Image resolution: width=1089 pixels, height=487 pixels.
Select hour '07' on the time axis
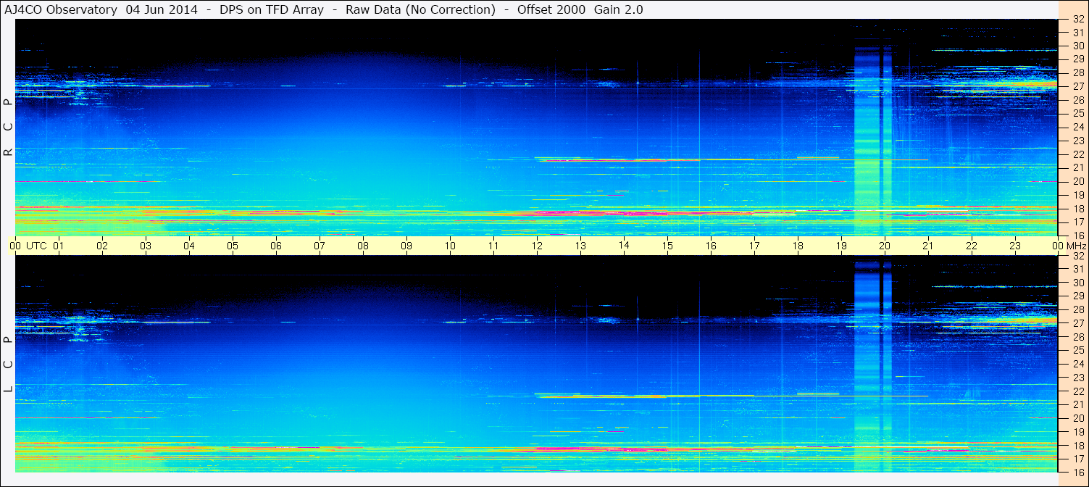320,246
